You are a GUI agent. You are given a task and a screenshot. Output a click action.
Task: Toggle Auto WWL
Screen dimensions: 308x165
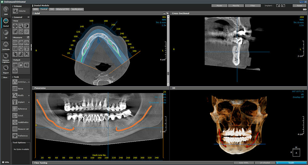(243, 163)
